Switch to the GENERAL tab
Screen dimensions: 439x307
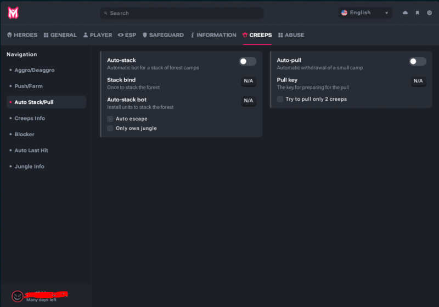point(60,35)
